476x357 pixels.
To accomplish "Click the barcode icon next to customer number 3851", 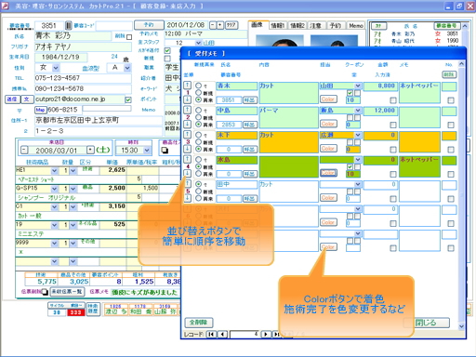I will pos(69,25).
